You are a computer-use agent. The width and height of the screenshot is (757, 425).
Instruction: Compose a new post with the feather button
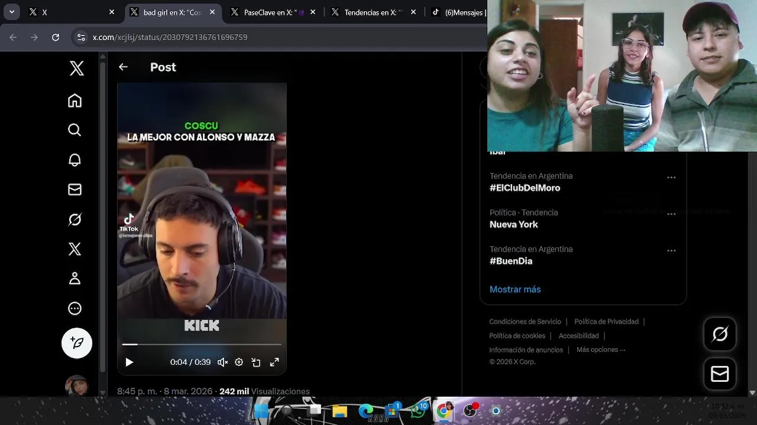pos(77,343)
